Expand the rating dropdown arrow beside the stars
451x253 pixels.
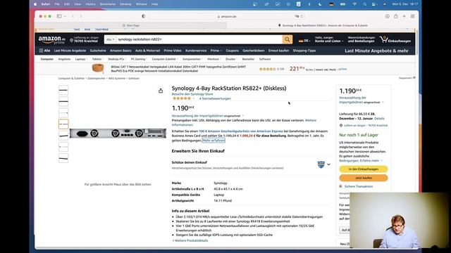click(x=194, y=98)
